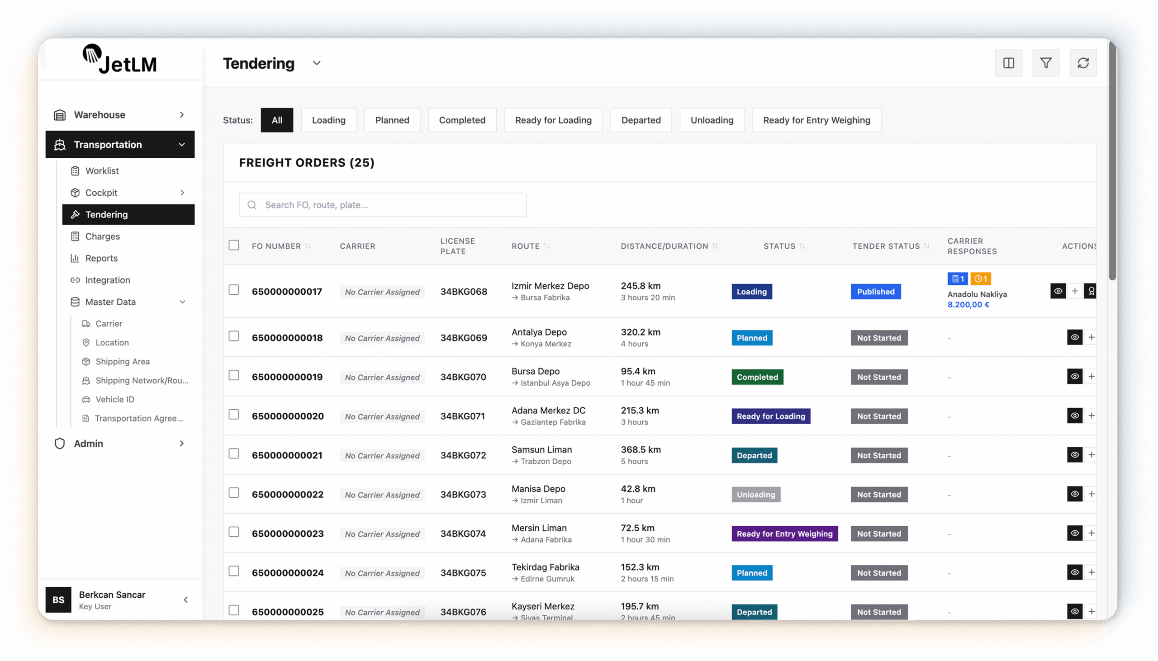The width and height of the screenshot is (1158, 661).
Task: Click the column layout icon in header
Action: click(x=1008, y=63)
